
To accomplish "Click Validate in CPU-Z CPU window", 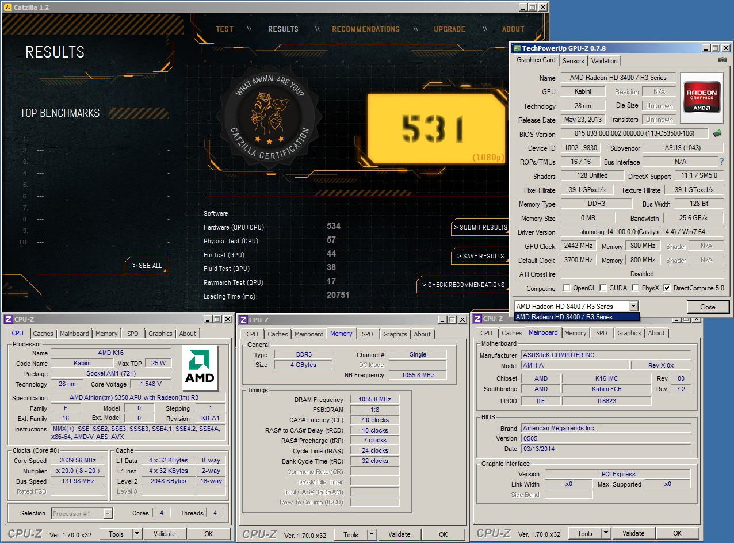I will point(165,534).
